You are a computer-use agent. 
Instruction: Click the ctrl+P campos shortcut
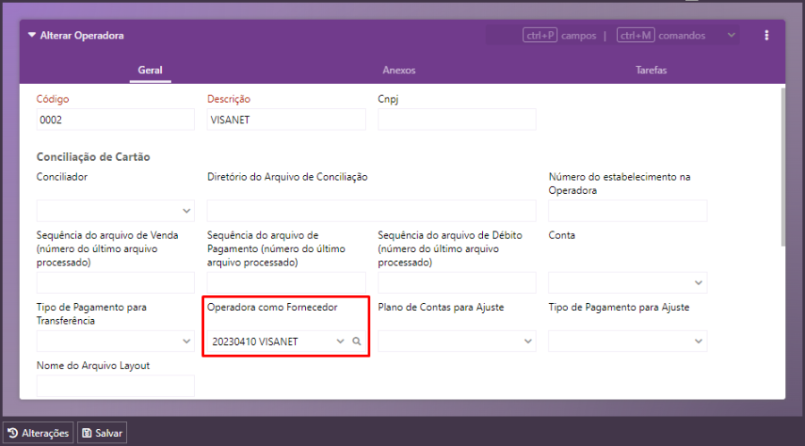[x=559, y=36]
